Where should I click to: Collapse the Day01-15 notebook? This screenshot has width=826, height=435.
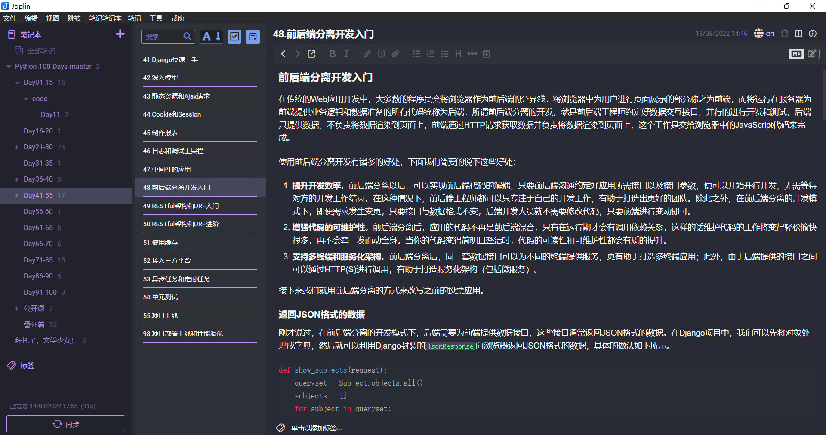pyautogui.click(x=17, y=83)
